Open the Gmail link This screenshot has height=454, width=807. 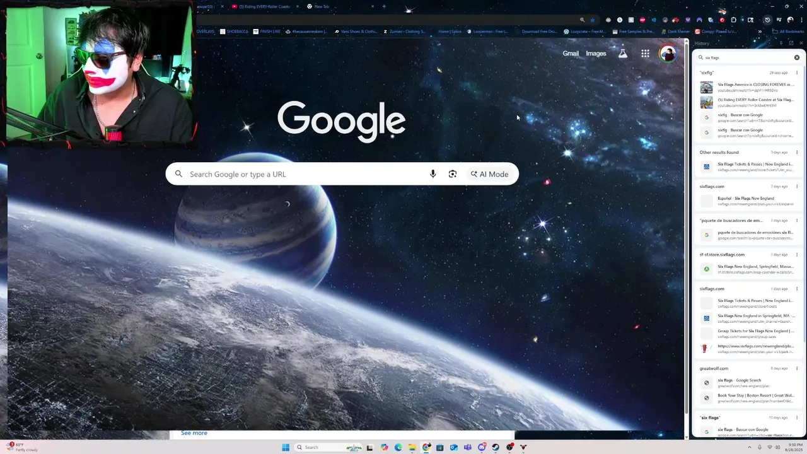[571, 54]
